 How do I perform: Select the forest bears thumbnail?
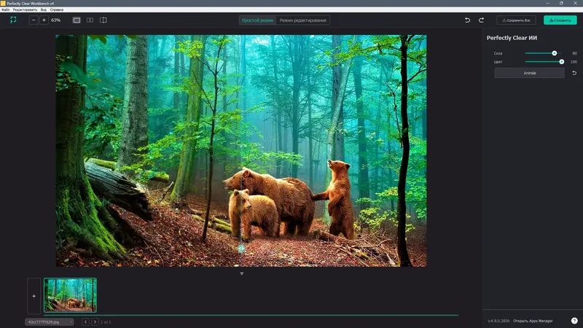(x=70, y=295)
